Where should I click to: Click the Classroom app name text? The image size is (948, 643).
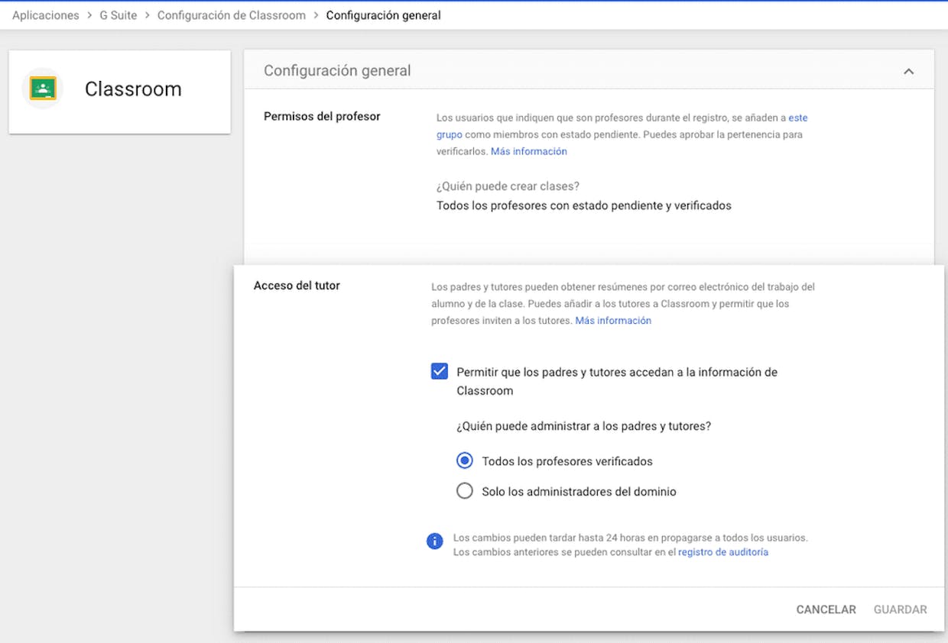[133, 89]
